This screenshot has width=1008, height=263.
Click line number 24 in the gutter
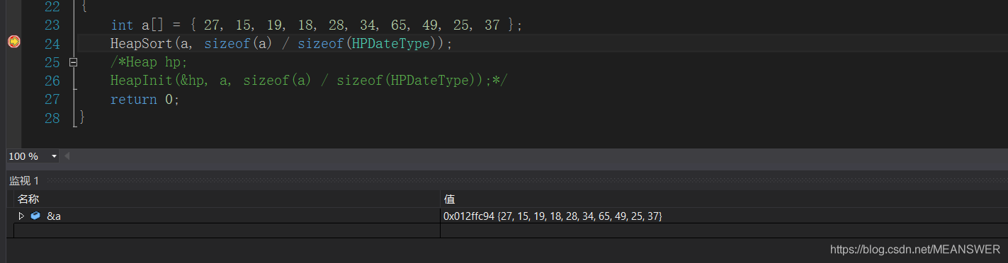(x=52, y=44)
